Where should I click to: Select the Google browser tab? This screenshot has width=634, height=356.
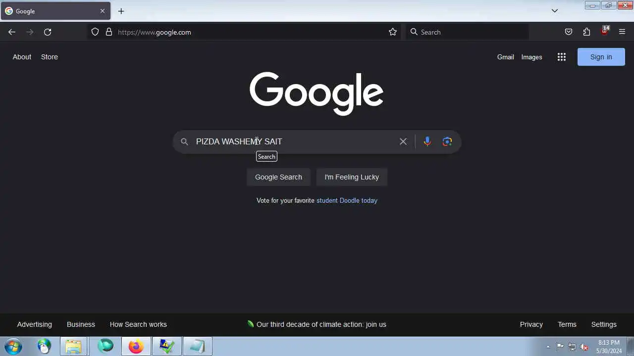click(55, 11)
